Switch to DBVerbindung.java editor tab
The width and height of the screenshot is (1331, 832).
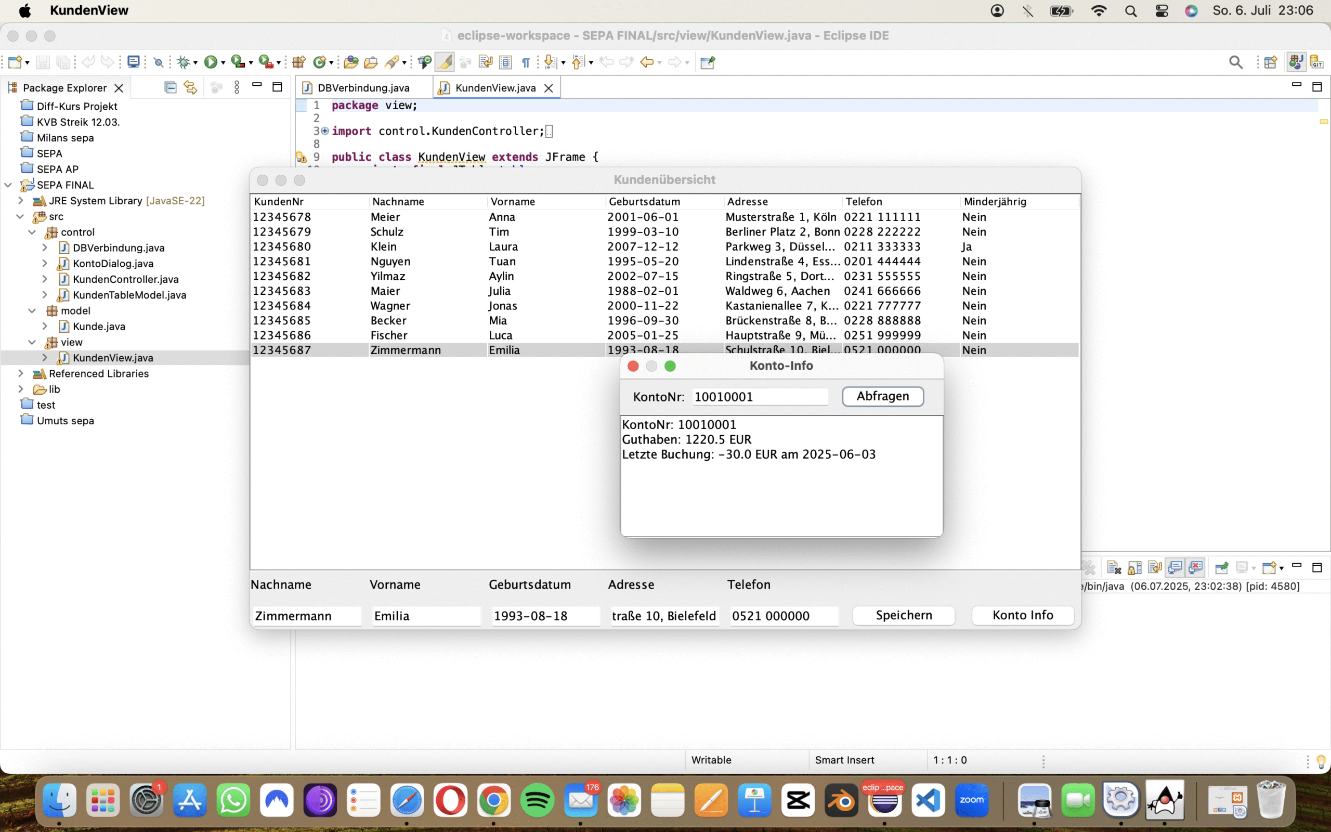[363, 87]
